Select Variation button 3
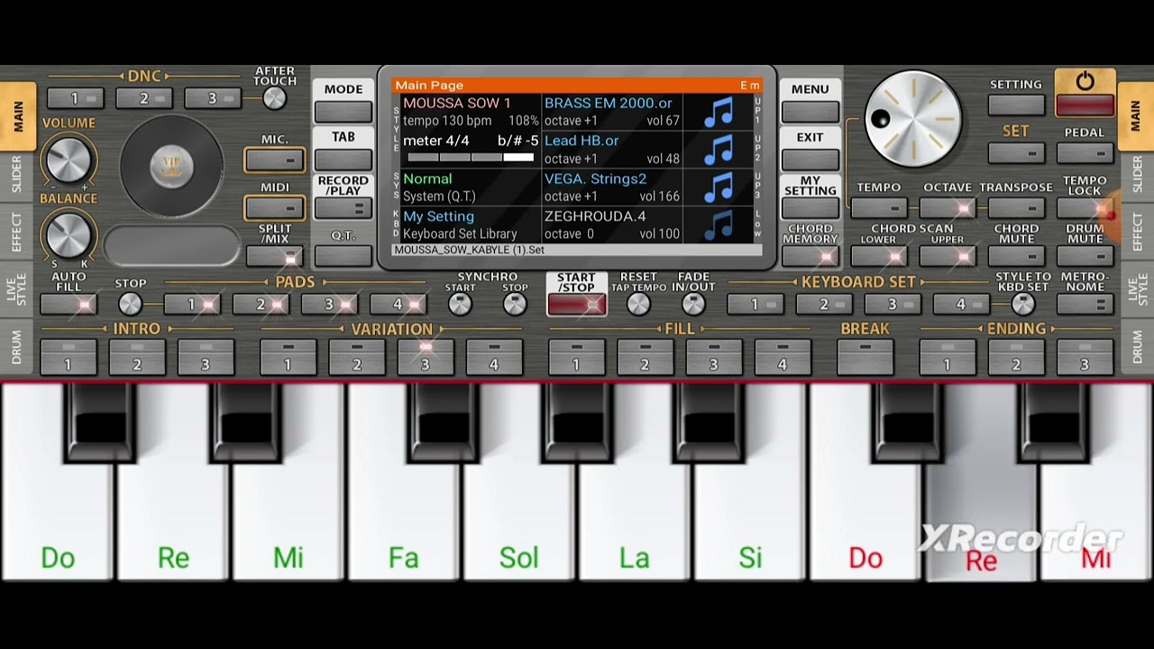 pyautogui.click(x=425, y=357)
